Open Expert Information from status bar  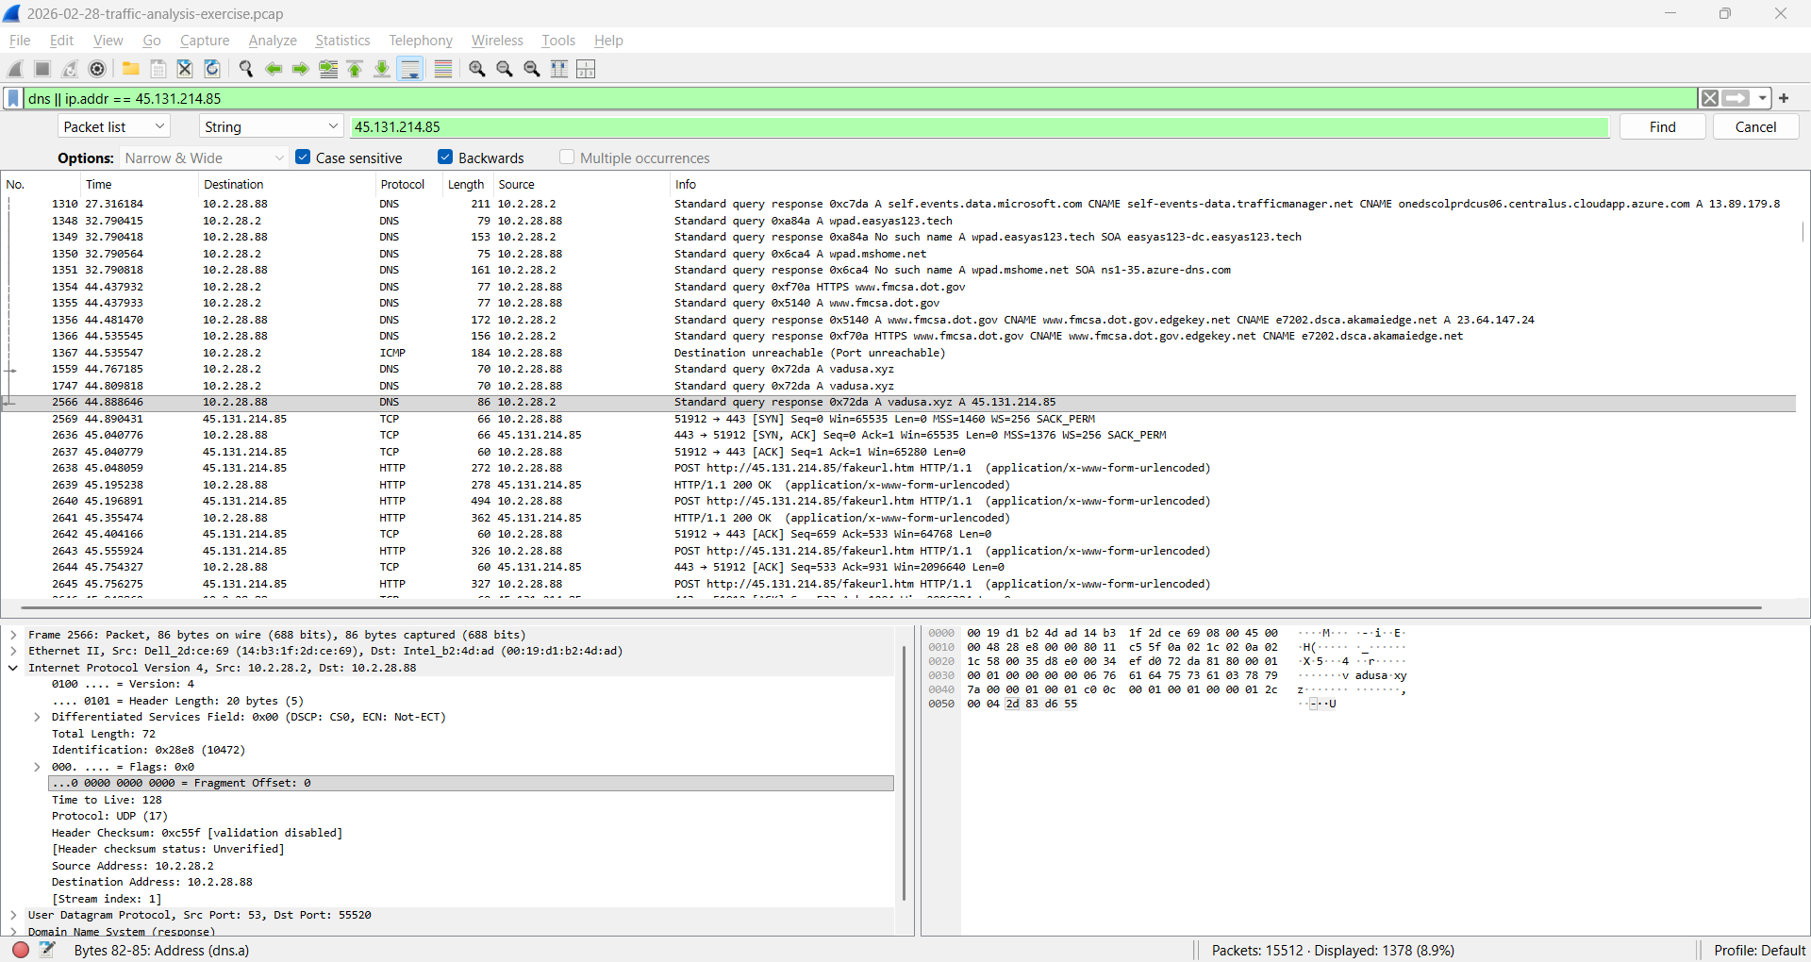point(21,950)
